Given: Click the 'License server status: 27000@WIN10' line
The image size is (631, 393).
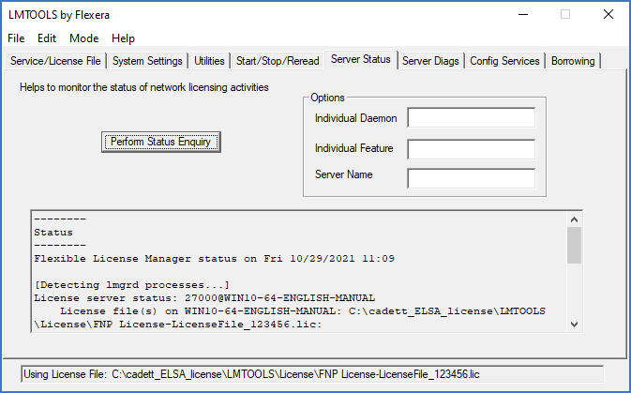Looking at the screenshot, I should click(204, 298).
